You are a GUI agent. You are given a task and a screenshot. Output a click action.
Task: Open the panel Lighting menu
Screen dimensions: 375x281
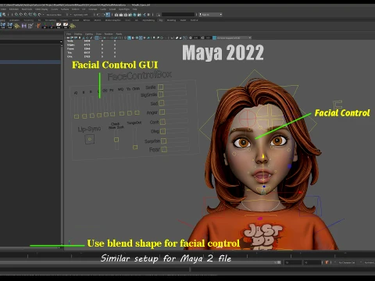pyautogui.click(x=89, y=34)
